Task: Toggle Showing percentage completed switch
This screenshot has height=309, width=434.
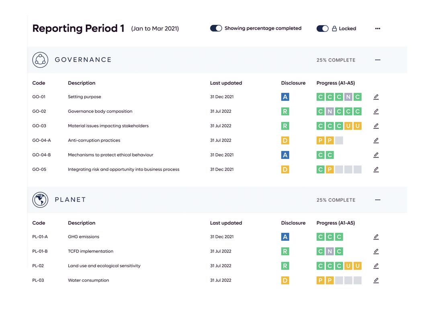Action: (x=216, y=28)
